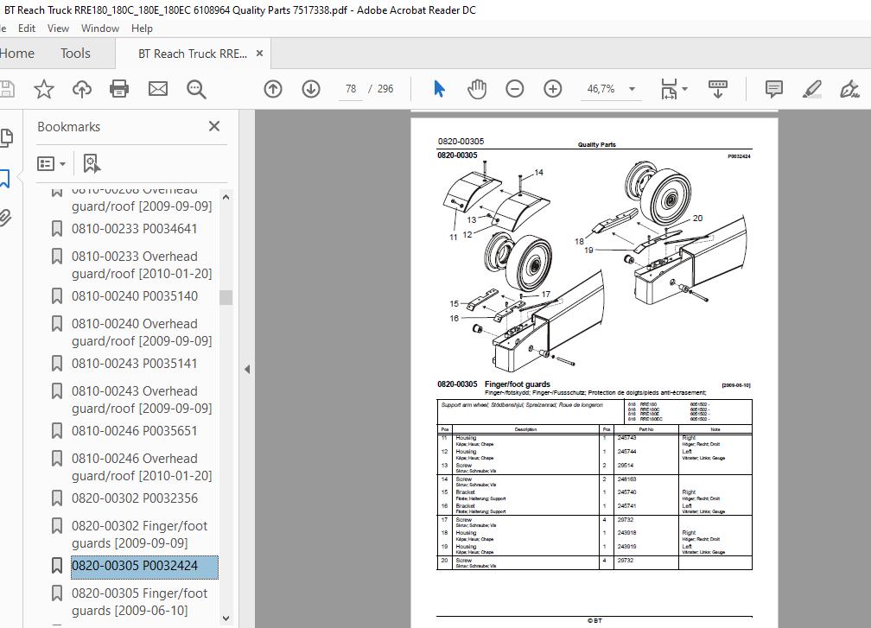Go to next page arrow button

tap(311, 89)
